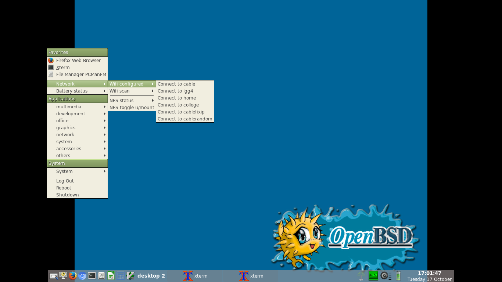Launch Firefox Web Browser from Favorites menu

[x=77, y=61]
